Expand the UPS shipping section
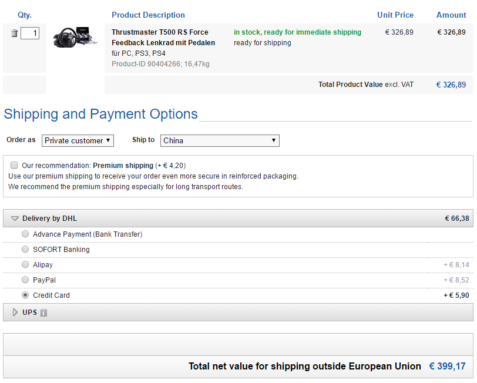The height and width of the screenshot is (383, 477). pos(15,313)
